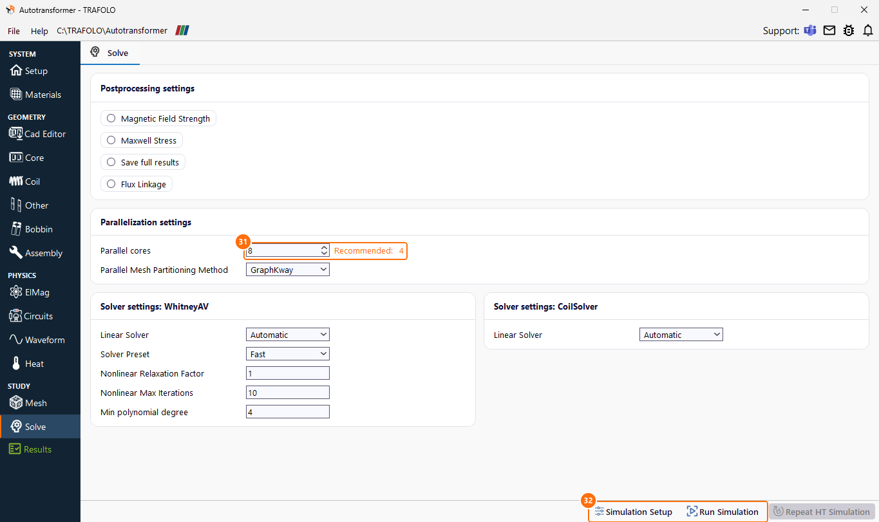
Task: Open the notifications bell icon
Action: point(868,30)
